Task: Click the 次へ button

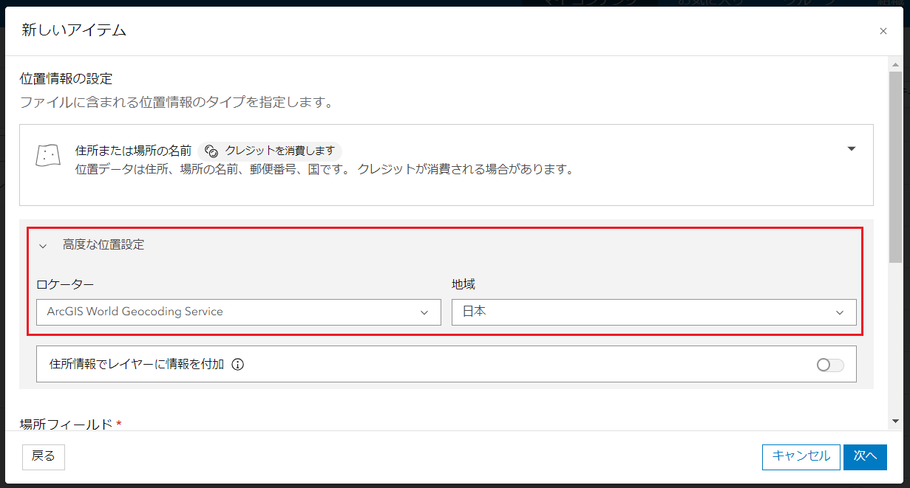Action: tap(865, 456)
